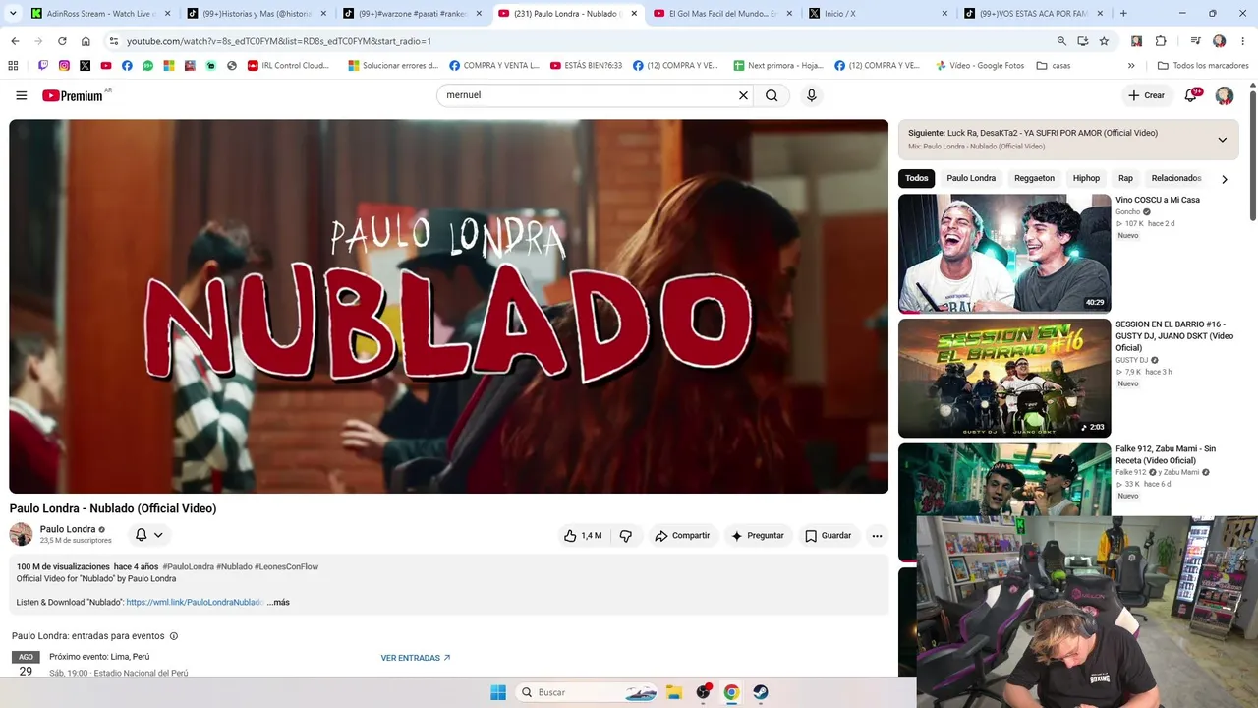
Task: Click the Chrome address bar URL
Action: tap(279, 41)
